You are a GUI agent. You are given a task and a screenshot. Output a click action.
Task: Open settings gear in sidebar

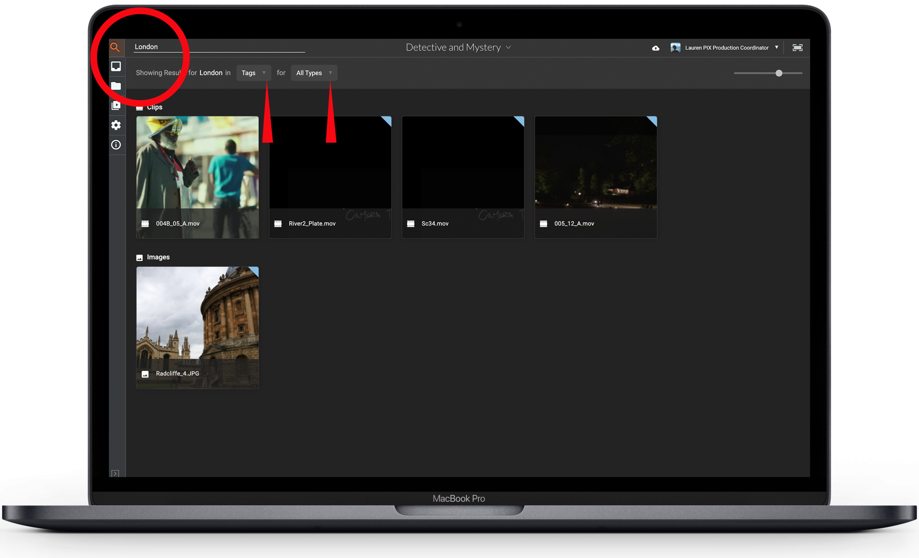(x=116, y=125)
